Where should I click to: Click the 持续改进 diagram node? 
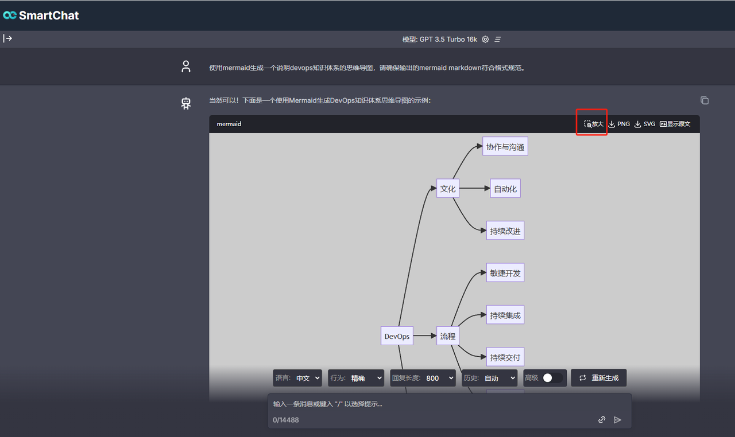pos(505,231)
